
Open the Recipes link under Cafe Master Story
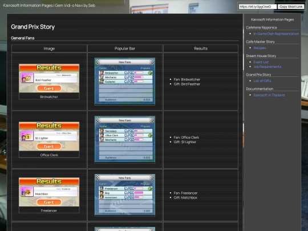tap(260, 48)
